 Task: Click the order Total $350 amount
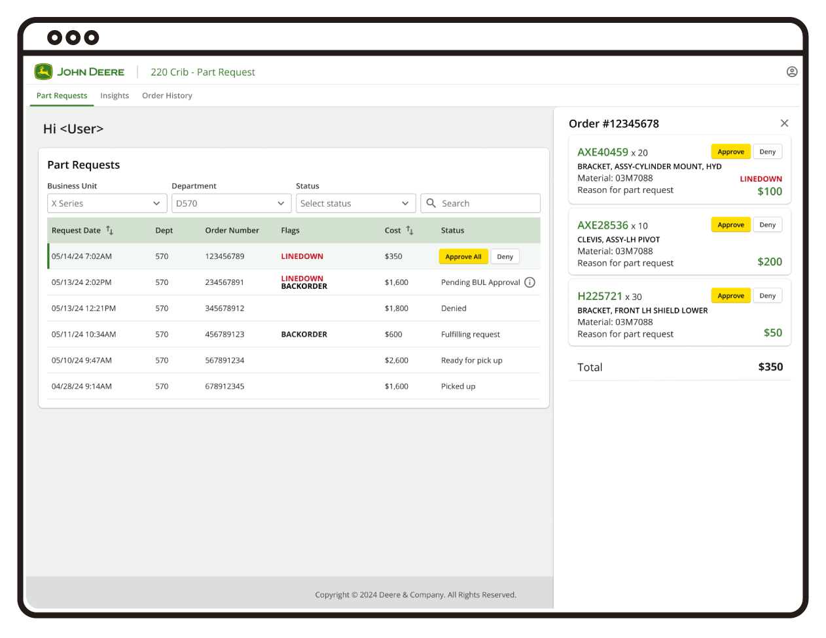770,367
